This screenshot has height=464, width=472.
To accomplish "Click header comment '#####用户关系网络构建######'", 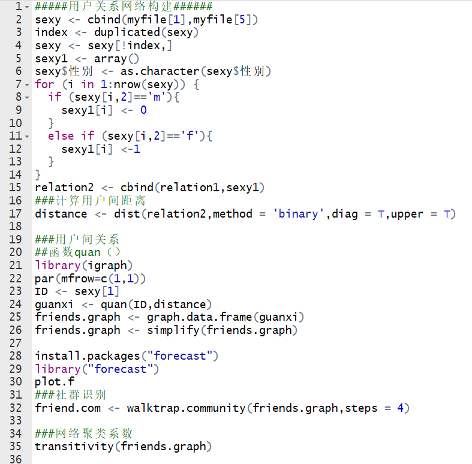I will click(x=124, y=7).
